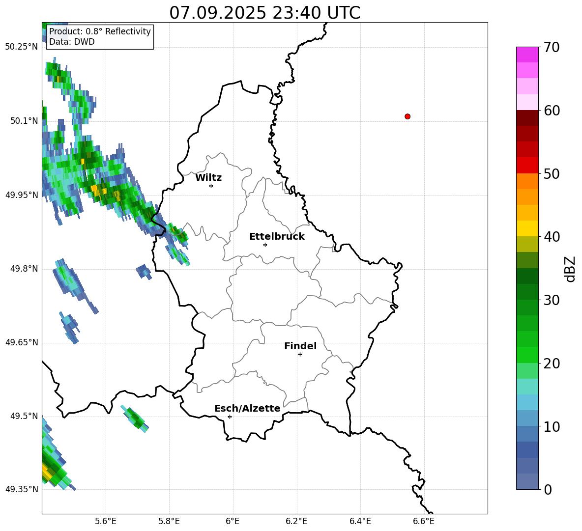
Task: Click the 6°E longitude label
Action: coord(233,522)
